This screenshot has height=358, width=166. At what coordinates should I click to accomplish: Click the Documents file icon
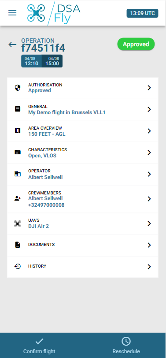click(x=18, y=245)
